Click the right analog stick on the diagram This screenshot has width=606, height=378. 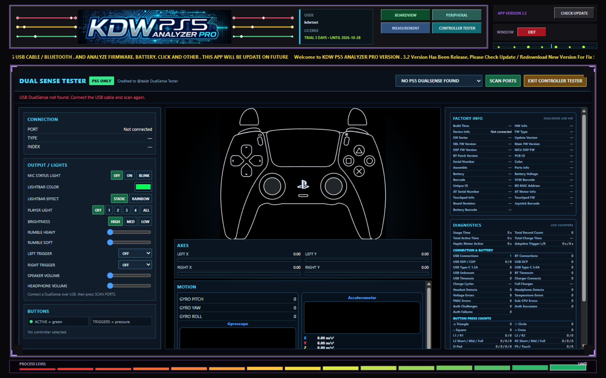[x=333, y=186]
